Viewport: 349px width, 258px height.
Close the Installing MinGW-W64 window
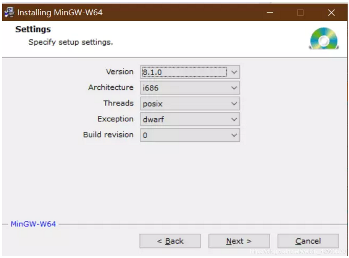pos(331,13)
